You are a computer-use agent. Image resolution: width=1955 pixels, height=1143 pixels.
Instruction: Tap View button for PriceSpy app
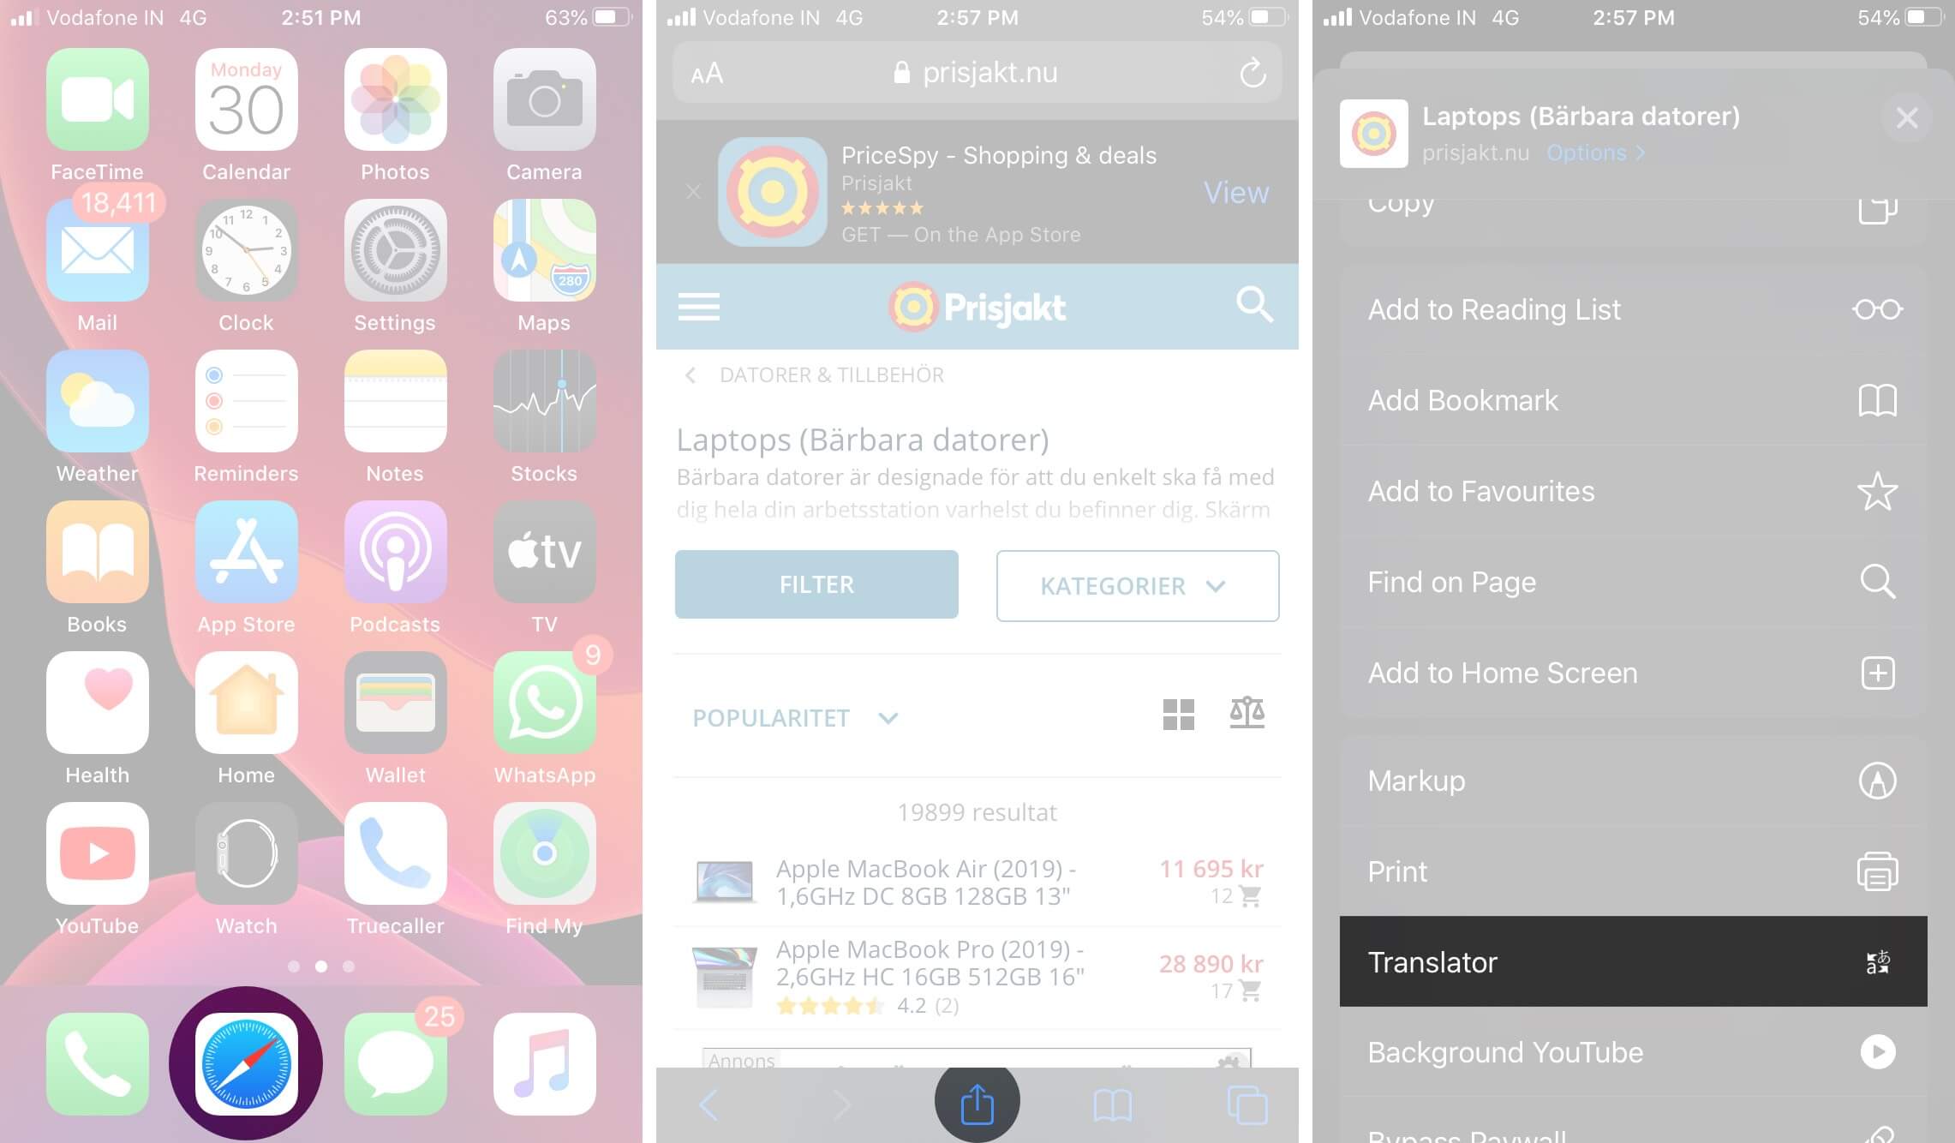pos(1234,194)
